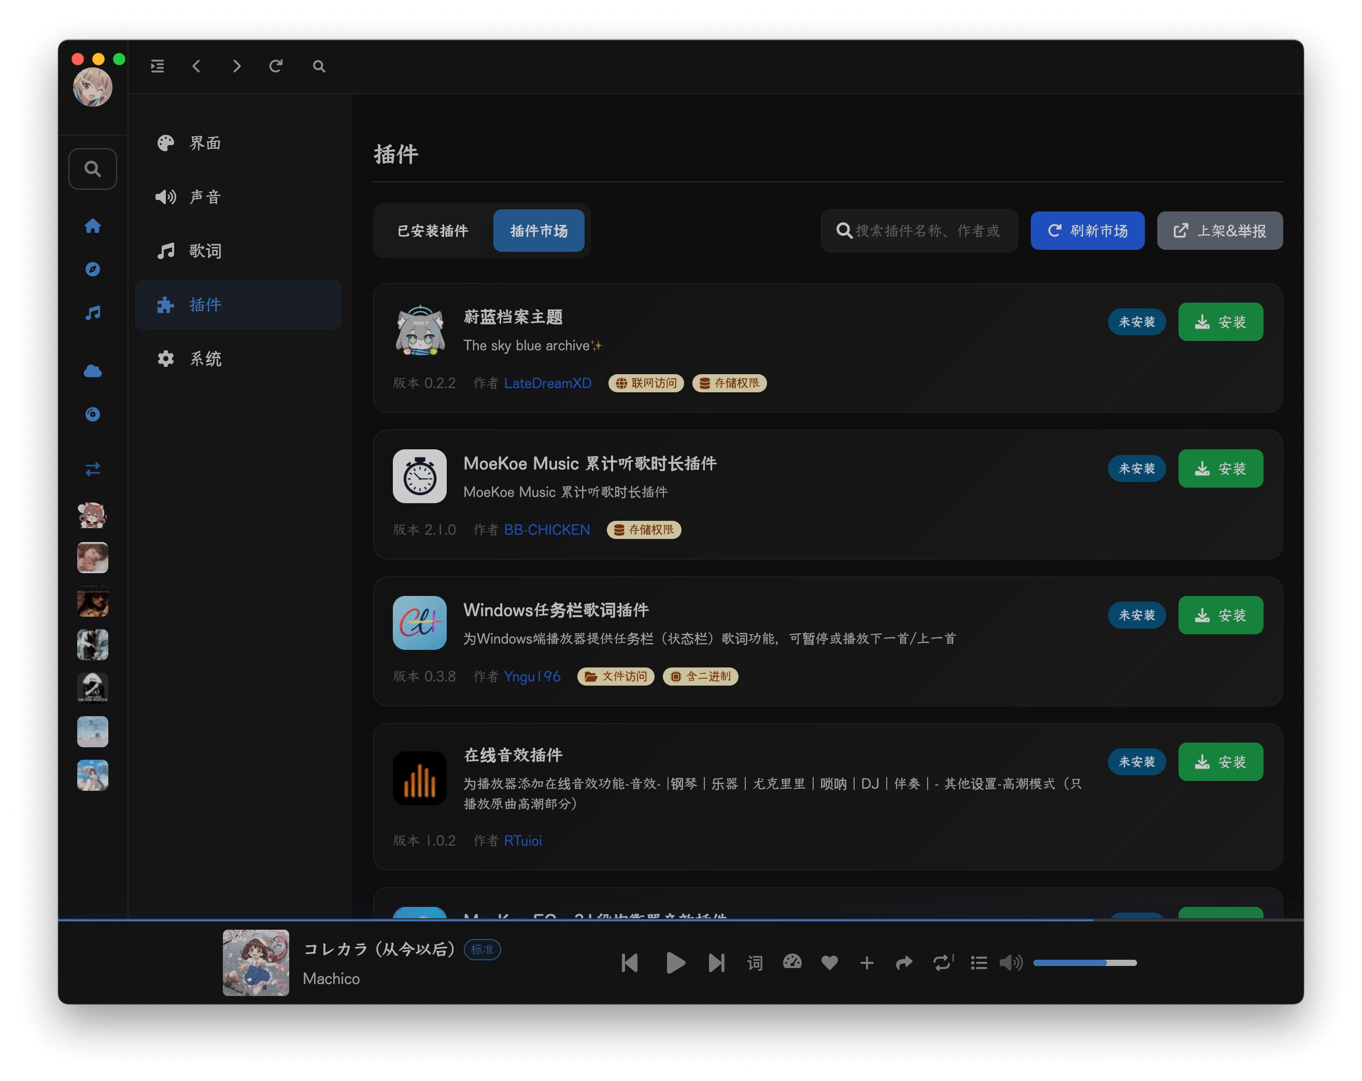Share the song with arrow icon

(904, 962)
